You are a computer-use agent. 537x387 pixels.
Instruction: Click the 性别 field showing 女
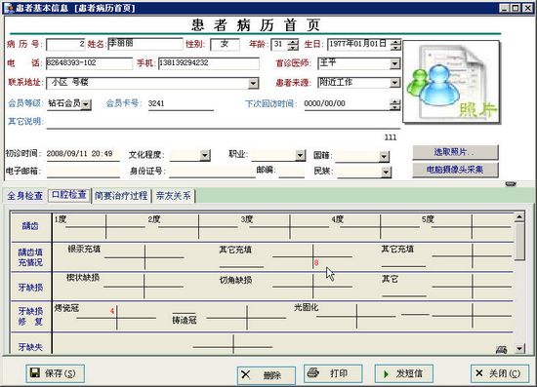pos(225,44)
